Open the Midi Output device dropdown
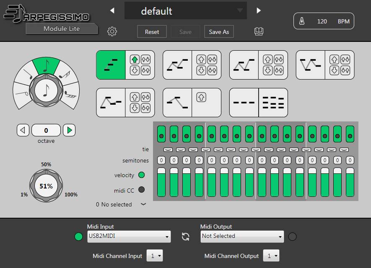The width and height of the screenshot is (371, 268). [242, 237]
